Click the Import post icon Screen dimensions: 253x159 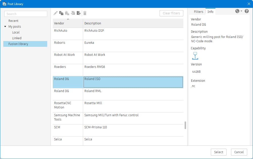coord(73,13)
